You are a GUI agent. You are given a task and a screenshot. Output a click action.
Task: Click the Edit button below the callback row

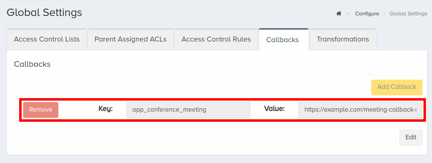coord(411,137)
